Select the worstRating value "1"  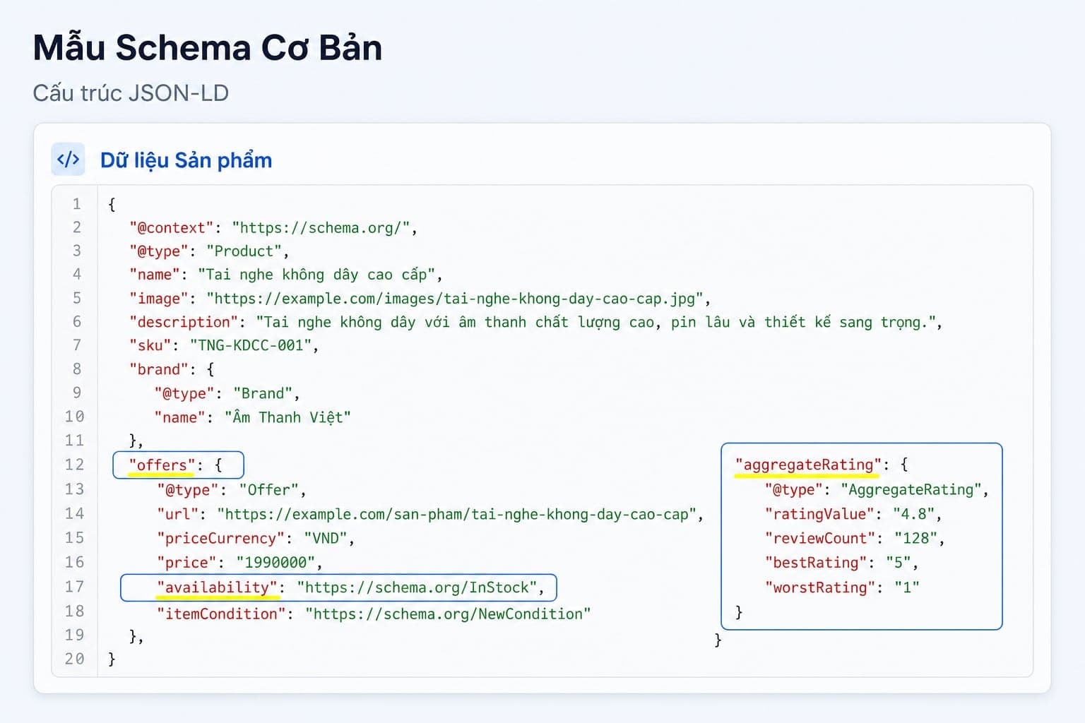[907, 587]
